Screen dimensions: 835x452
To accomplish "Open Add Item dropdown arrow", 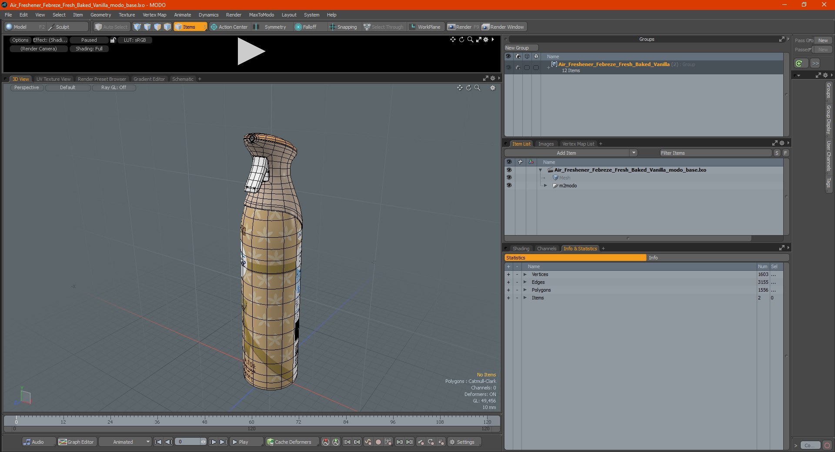I will coord(634,153).
